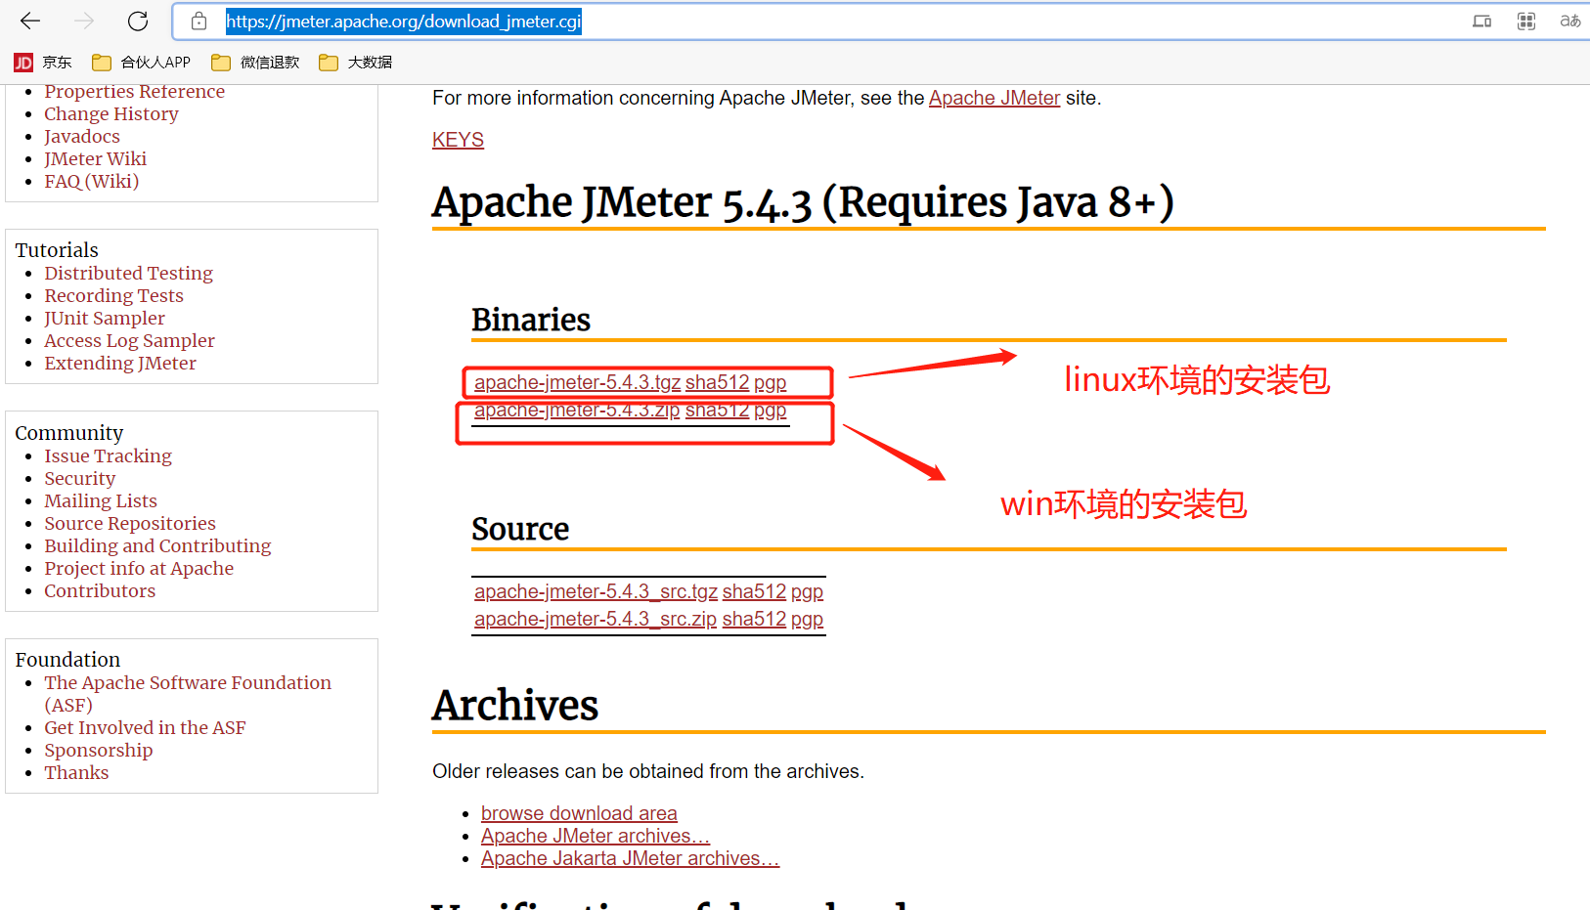Open Building and Contributing link
The height and width of the screenshot is (910, 1590).
pyautogui.click(x=157, y=545)
